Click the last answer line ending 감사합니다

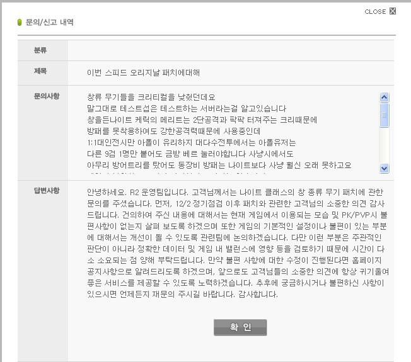[x=182, y=295]
